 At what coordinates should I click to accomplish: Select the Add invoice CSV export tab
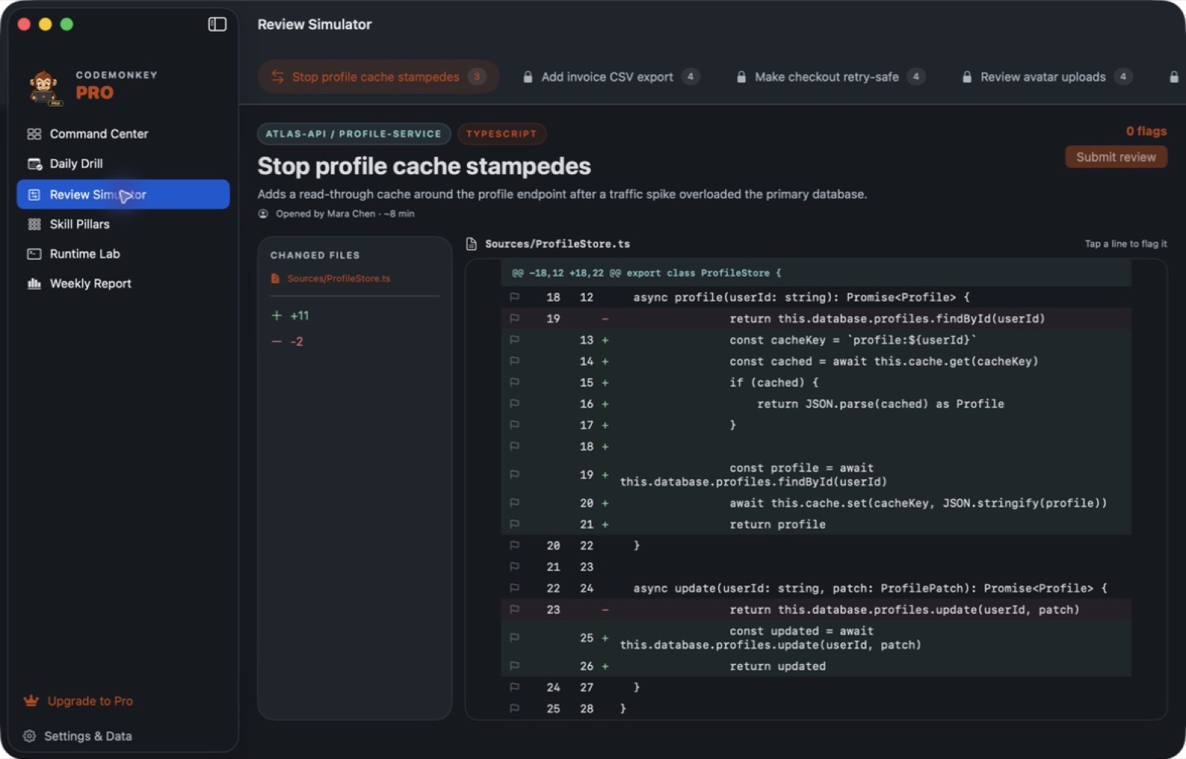pyautogui.click(x=611, y=77)
